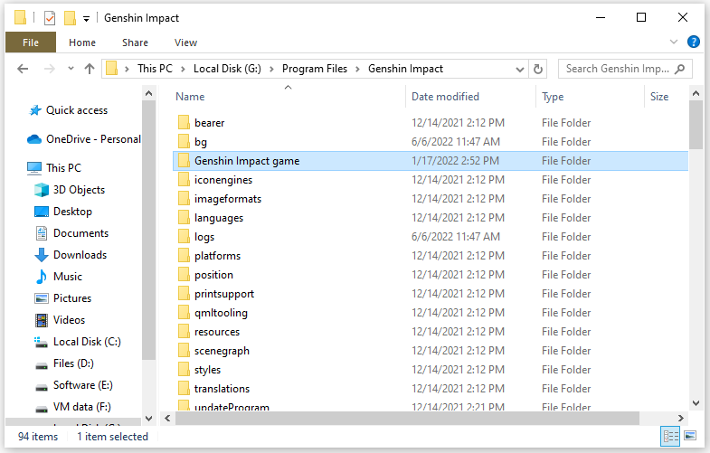Click Program Files breadcrumb

tap(314, 69)
